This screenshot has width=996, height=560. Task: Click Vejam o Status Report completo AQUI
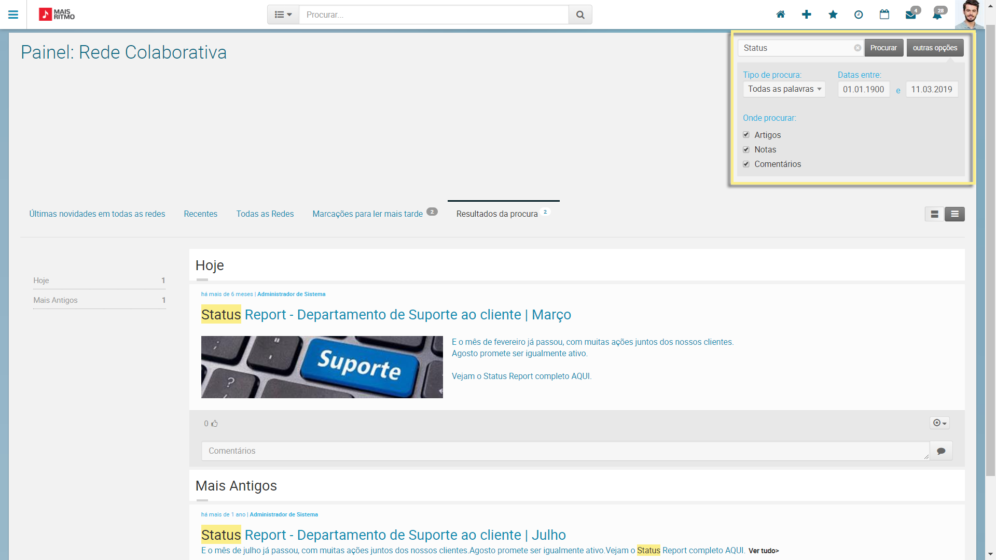click(521, 376)
